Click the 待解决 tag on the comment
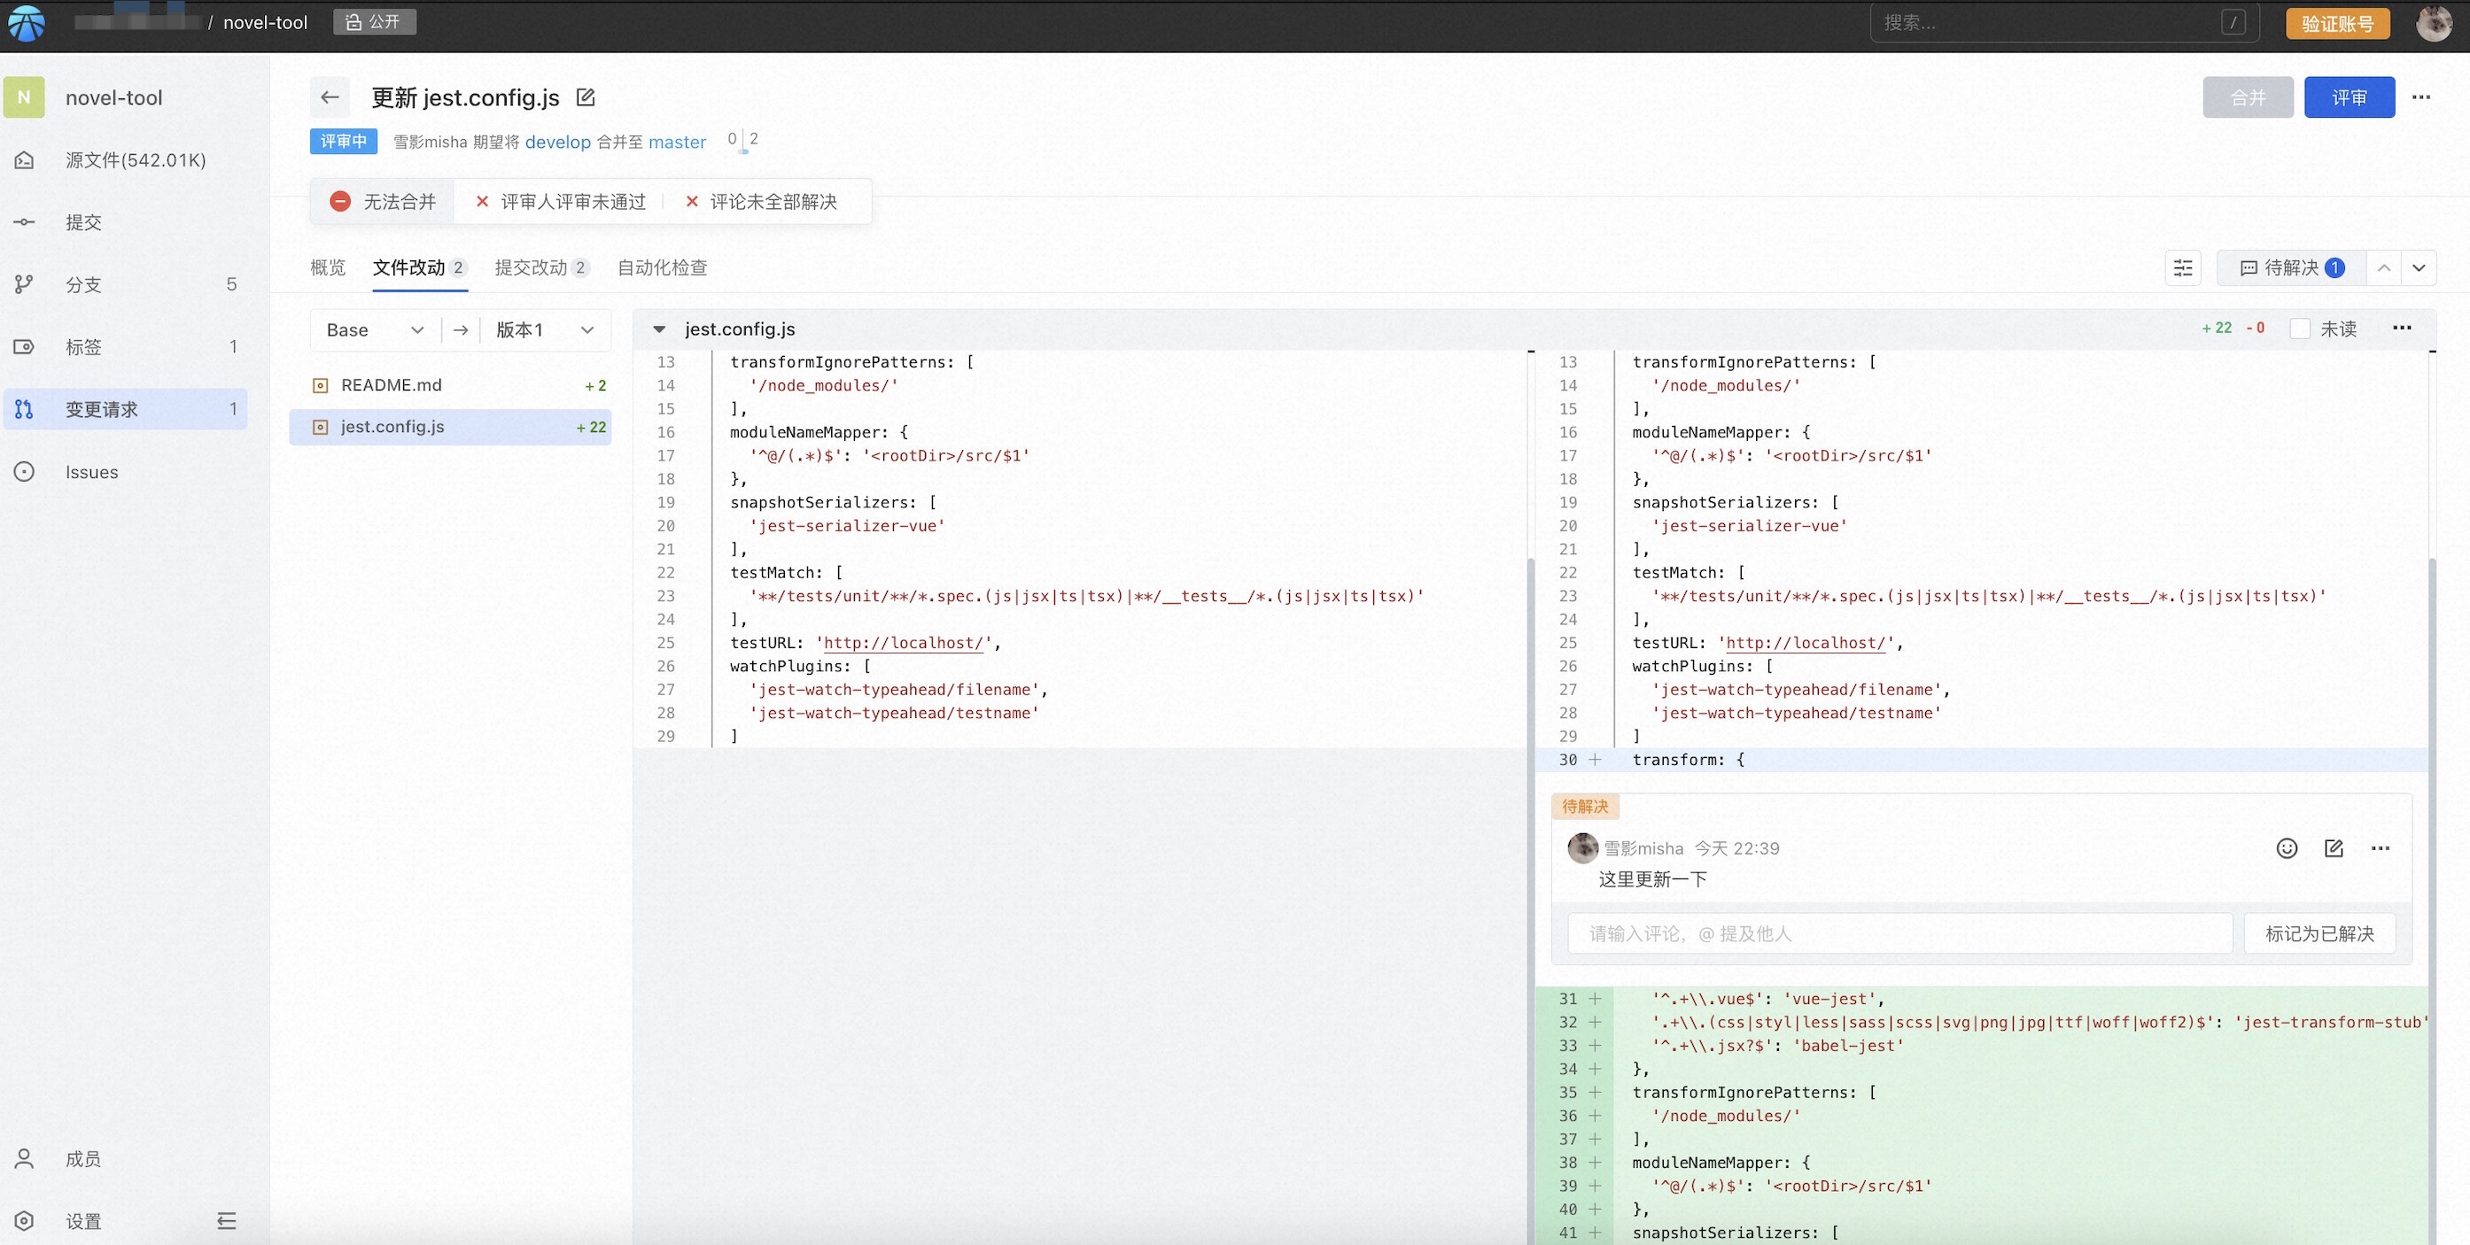Viewport: 2470px width, 1245px height. click(x=1585, y=806)
